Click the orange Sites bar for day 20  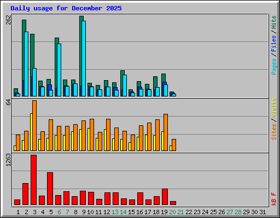pyautogui.click(x=174, y=145)
